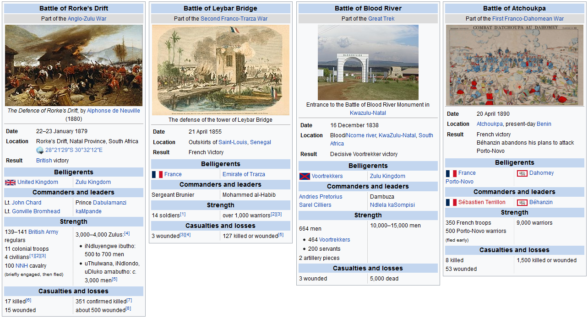Click the Voortrekker flag icon
This screenshot has height=318, width=588.
click(305, 176)
